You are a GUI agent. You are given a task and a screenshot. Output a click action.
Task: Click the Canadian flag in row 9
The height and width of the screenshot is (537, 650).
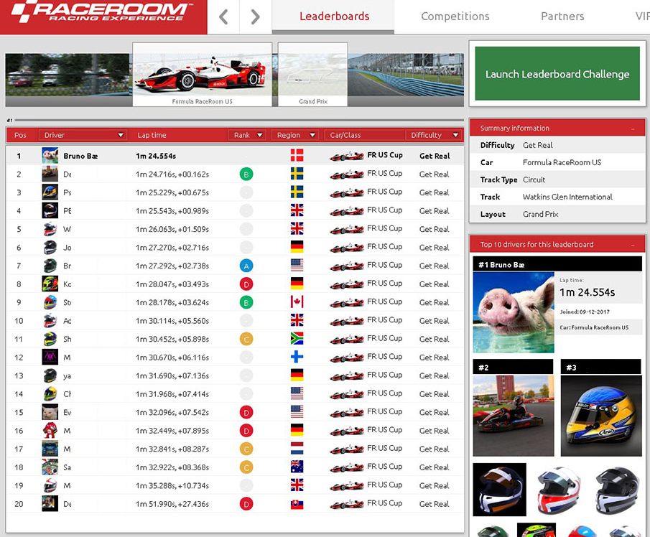point(297,302)
